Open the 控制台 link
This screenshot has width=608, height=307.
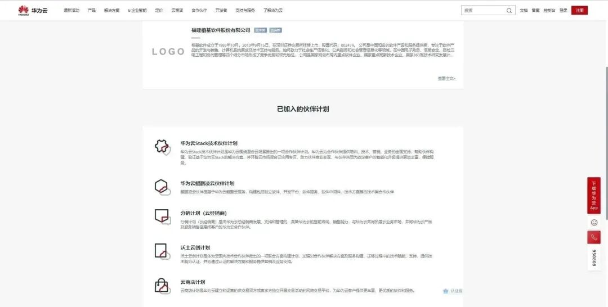(549, 11)
